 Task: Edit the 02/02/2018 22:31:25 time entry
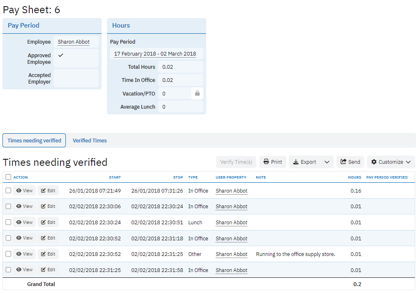[x=48, y=270]
